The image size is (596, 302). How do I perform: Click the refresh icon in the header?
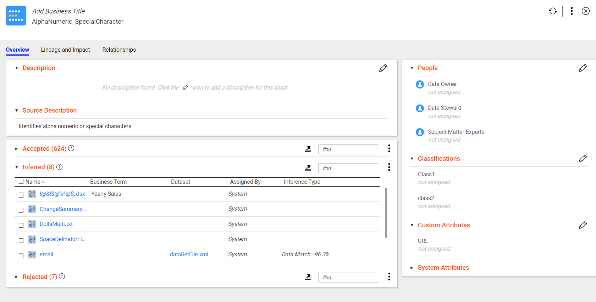click(x=553, y=11)
